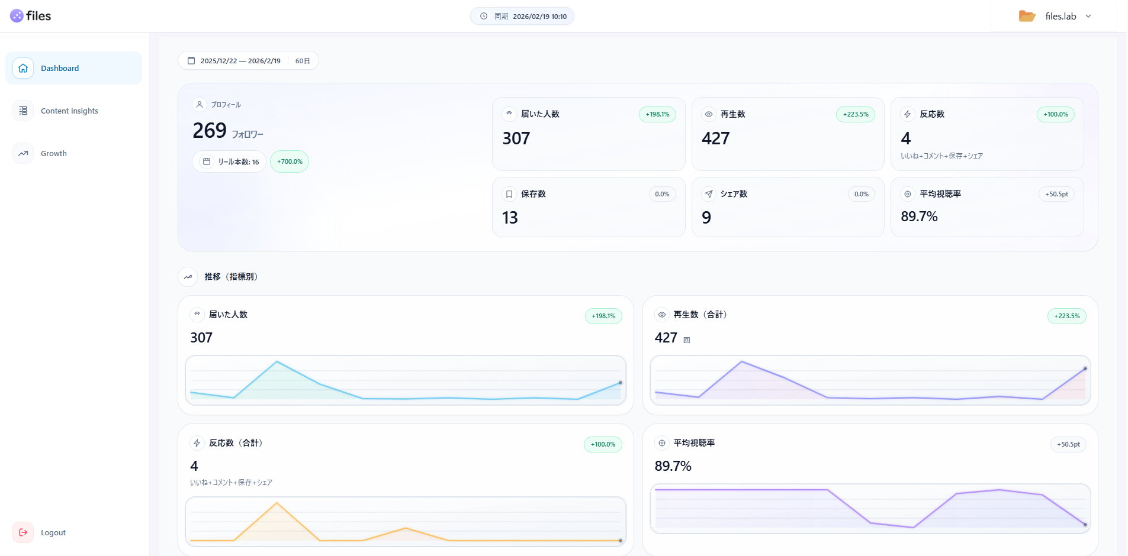Click the files logo icon
Image resolution: width=1128 pixels, height=556 pixels.
[17, 16]
